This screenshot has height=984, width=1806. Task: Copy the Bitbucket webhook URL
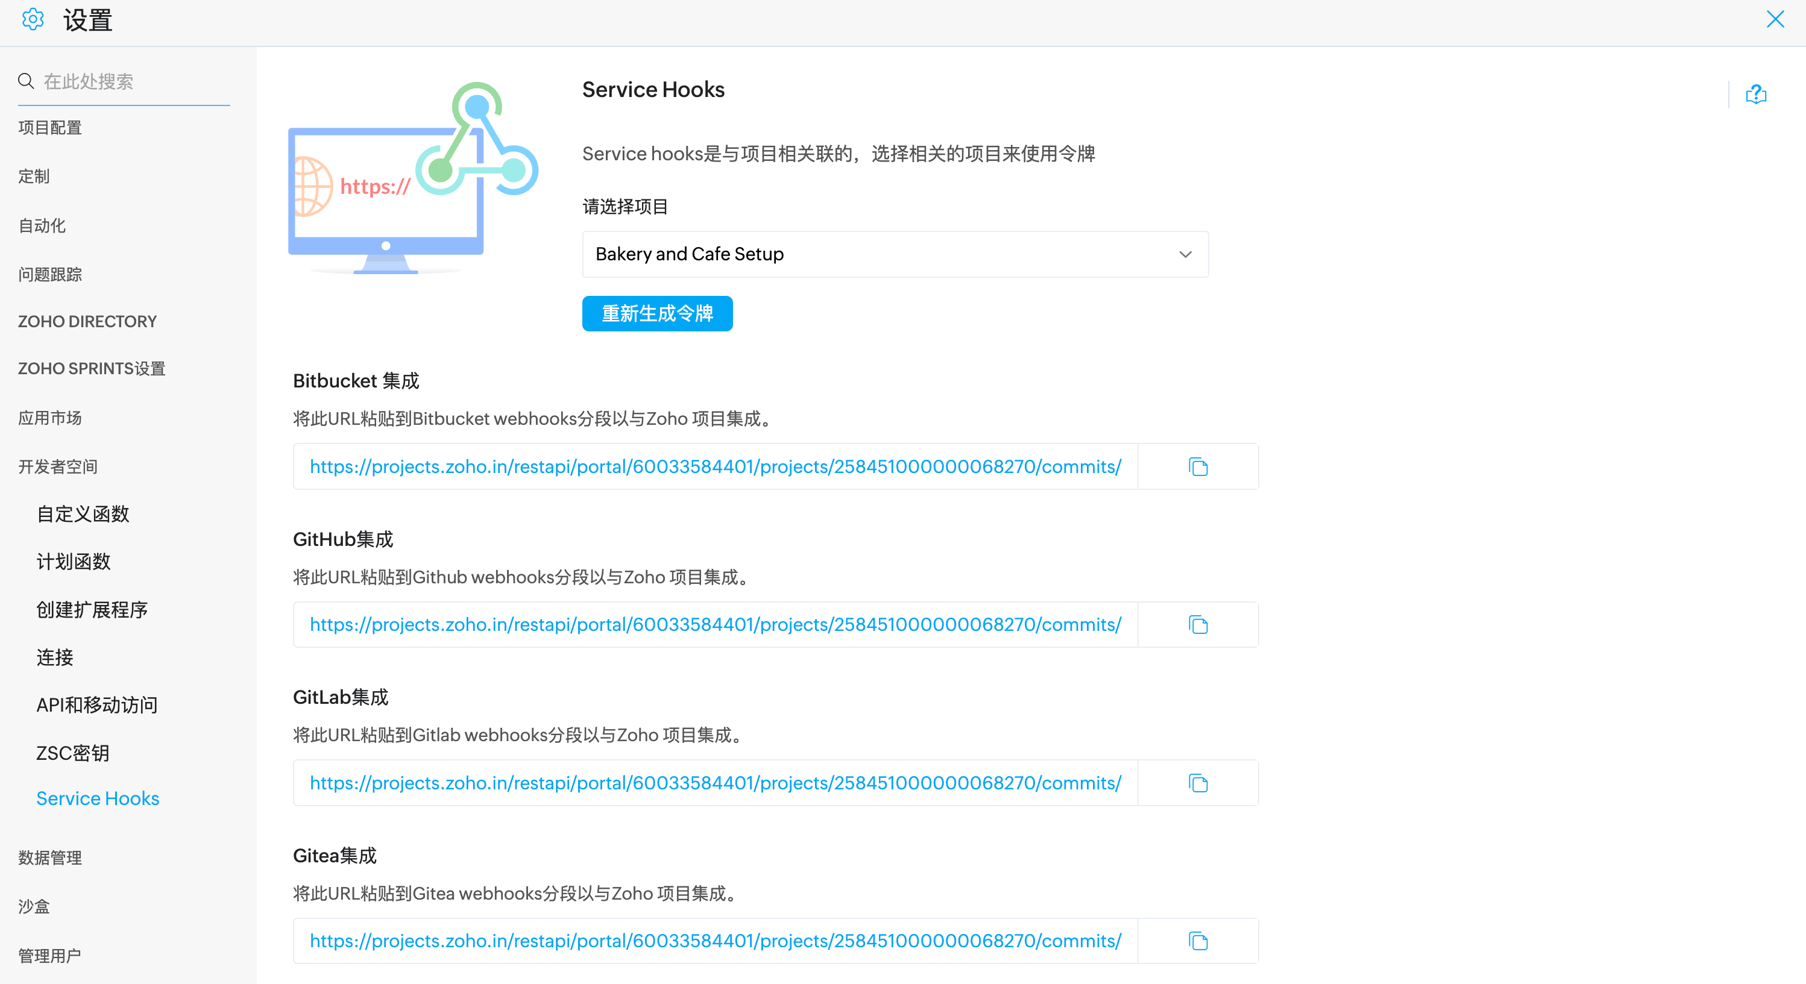(1198, 467)
